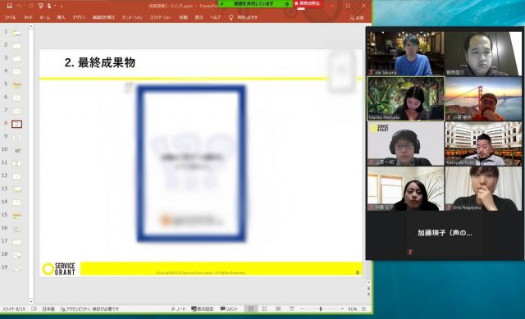Click 日本語 language indicator in status bar

(48, 309)
